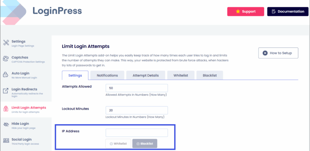This screenshot has height=151, width=310.
Task: Click 'Lockout Minutes In Numbers (How Many)' hint
Action: (x=135, y=117)
